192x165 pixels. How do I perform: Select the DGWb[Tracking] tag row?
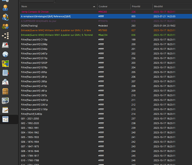pyautogui.click(x=106, y=26)
